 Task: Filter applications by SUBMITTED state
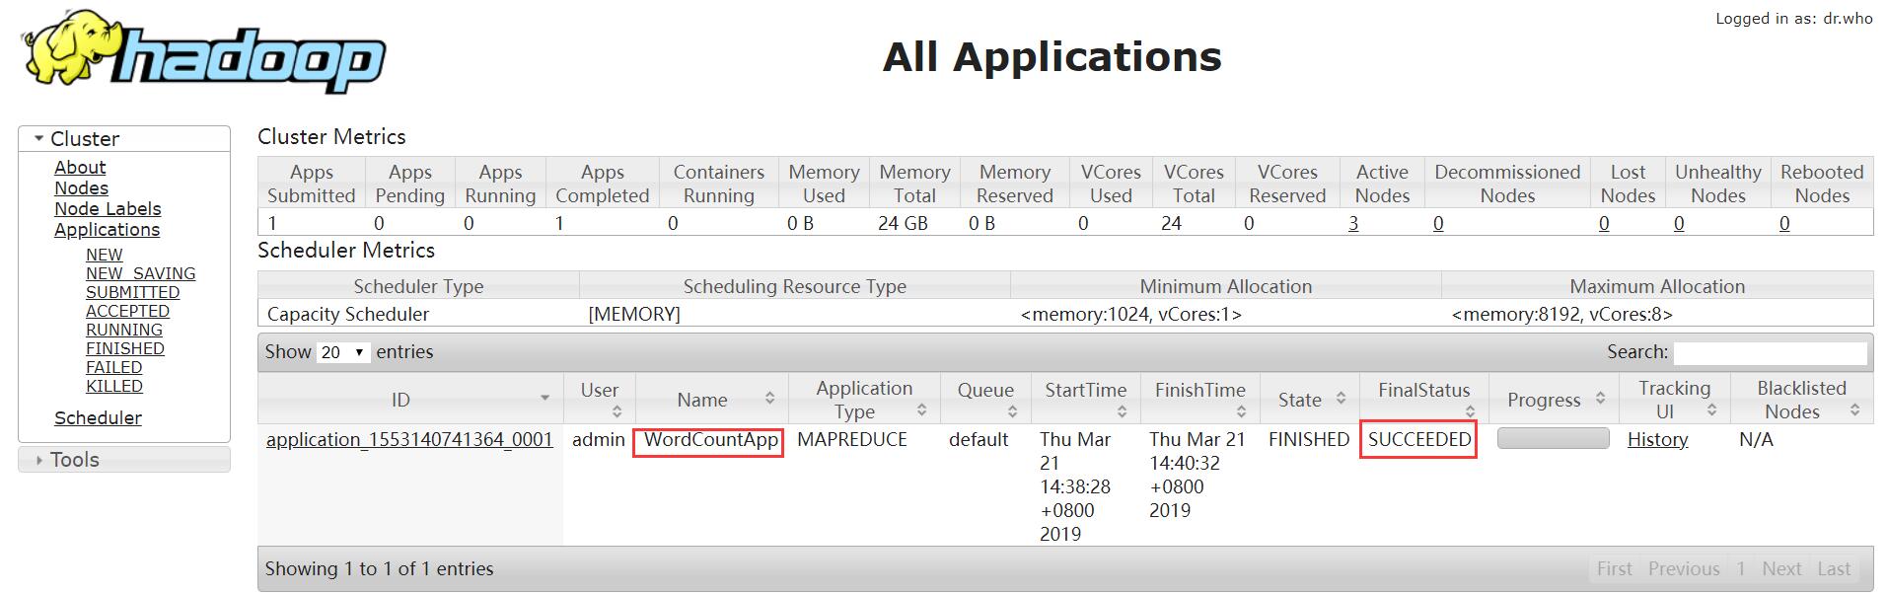click(x=132, y=292)
